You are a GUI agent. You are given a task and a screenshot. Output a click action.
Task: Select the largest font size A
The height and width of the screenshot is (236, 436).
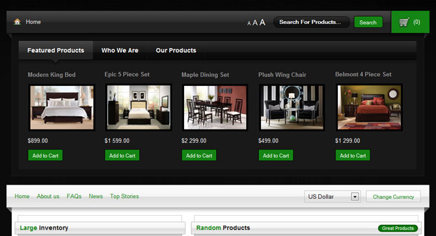pos(262,22)
